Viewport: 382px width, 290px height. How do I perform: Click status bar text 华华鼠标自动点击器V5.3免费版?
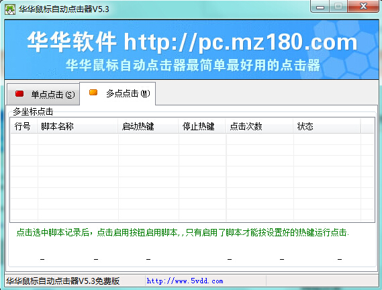[63, 281]
